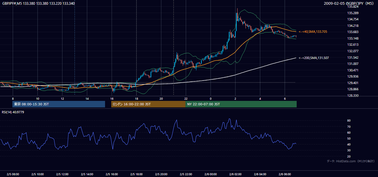Click the bottom date label 2/5 16:00
This screenshot has height=177, width=378.
click(112, 174)
